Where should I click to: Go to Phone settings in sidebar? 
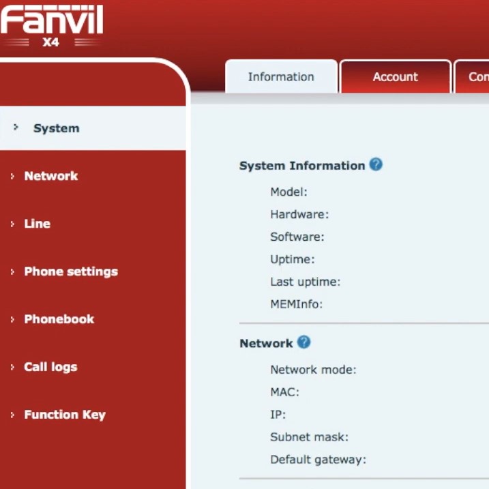coord(71,271)
